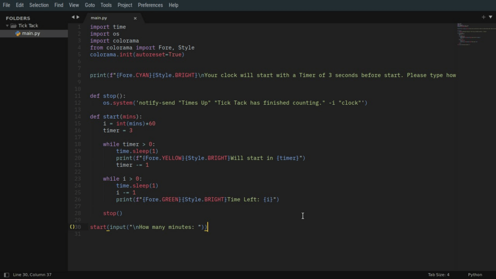496x279 pixels.
Task: Open the File menu
Action: 6,5
